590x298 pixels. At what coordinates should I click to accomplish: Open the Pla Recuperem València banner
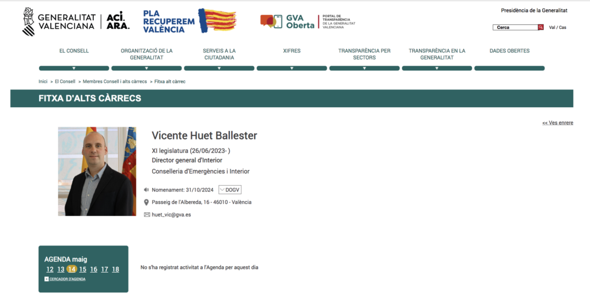coord(190,21)
